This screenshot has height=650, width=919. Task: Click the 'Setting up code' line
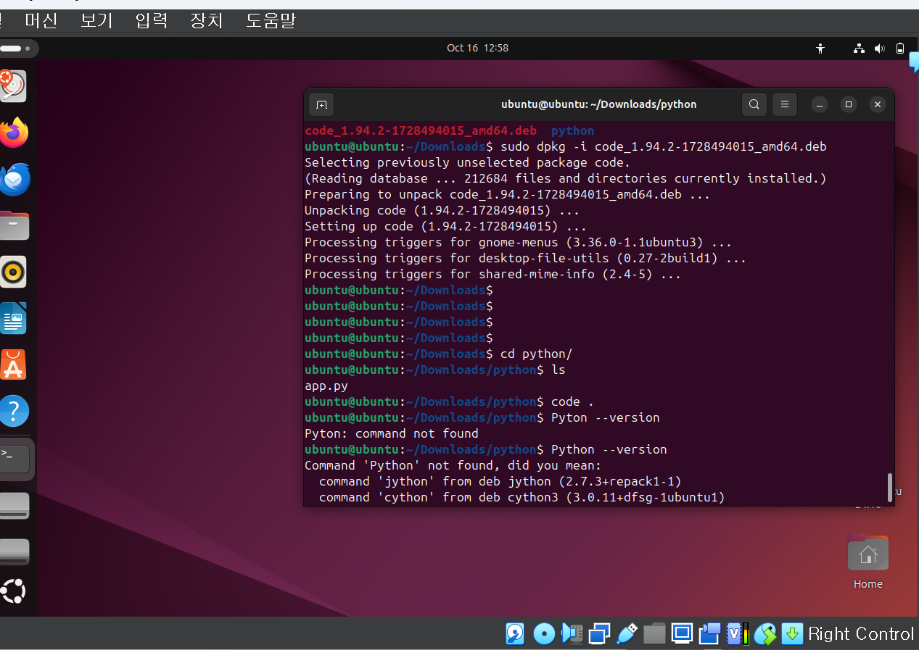[x=446, y=226]
